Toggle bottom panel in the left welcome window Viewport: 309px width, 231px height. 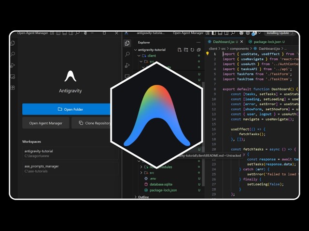tap(65, 33)
